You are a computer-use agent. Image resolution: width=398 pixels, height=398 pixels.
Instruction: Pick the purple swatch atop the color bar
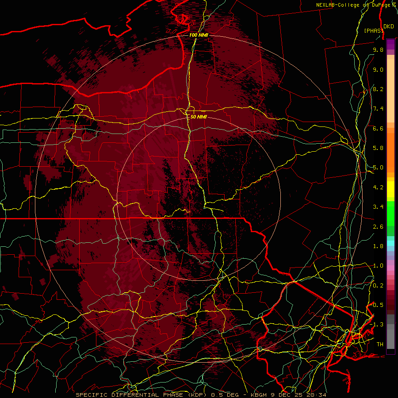[390, 45]
